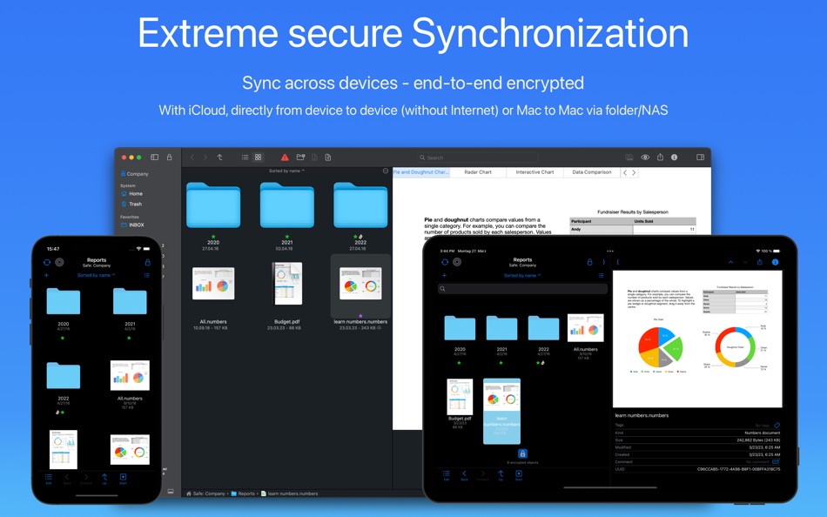
Task: Tap the plus add button on iPhone
Action: pos(46,275)
